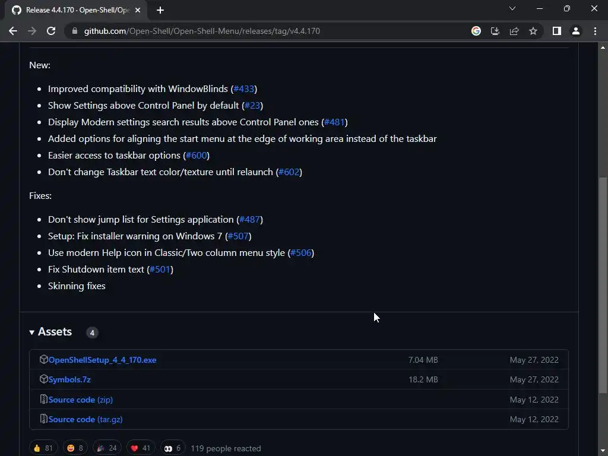608x456 pixels.
Task: Reload the GitHub release page
Action: (x=51, y=31)
